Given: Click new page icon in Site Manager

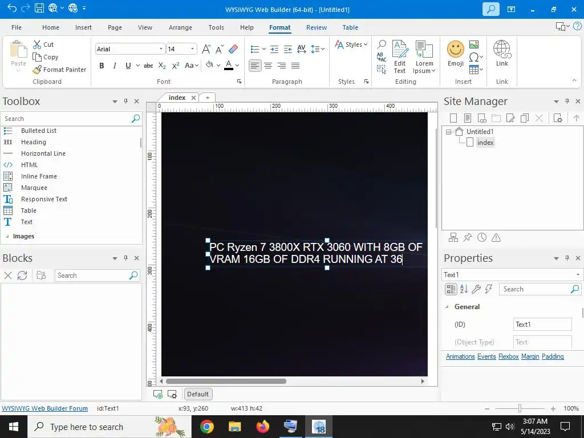Looking at the screenshot, I should point(453,118).
